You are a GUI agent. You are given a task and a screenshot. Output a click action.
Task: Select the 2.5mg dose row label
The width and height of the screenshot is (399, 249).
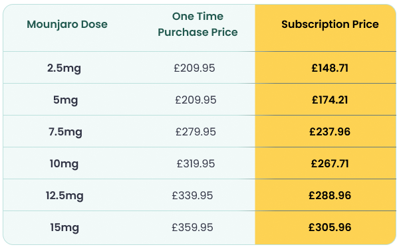point(64,68)
